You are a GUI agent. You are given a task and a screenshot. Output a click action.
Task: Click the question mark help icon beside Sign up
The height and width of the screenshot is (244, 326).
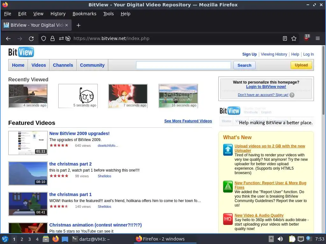pyautogui.click(x=292, y=95)
